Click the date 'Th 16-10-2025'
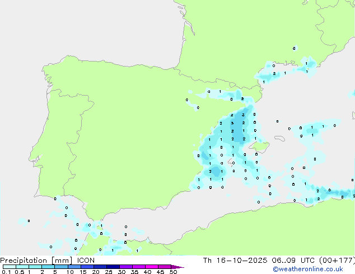The width and height of the screenshot is (355, 274). point(235,261)
